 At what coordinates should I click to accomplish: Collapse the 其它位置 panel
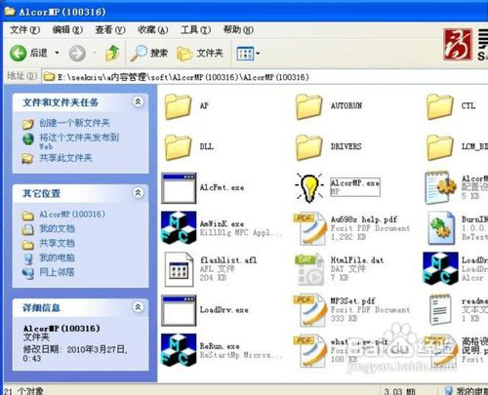click(138, 193)
